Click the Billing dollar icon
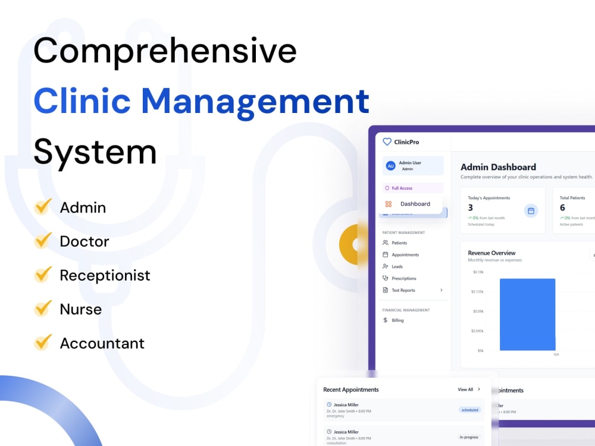Screen dimensions: 595x446 385,320
